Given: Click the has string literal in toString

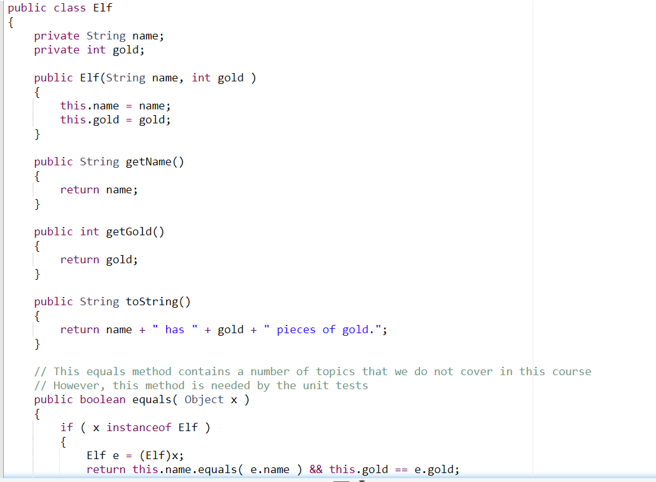Looking at the screenshot, I should (174, 329).
